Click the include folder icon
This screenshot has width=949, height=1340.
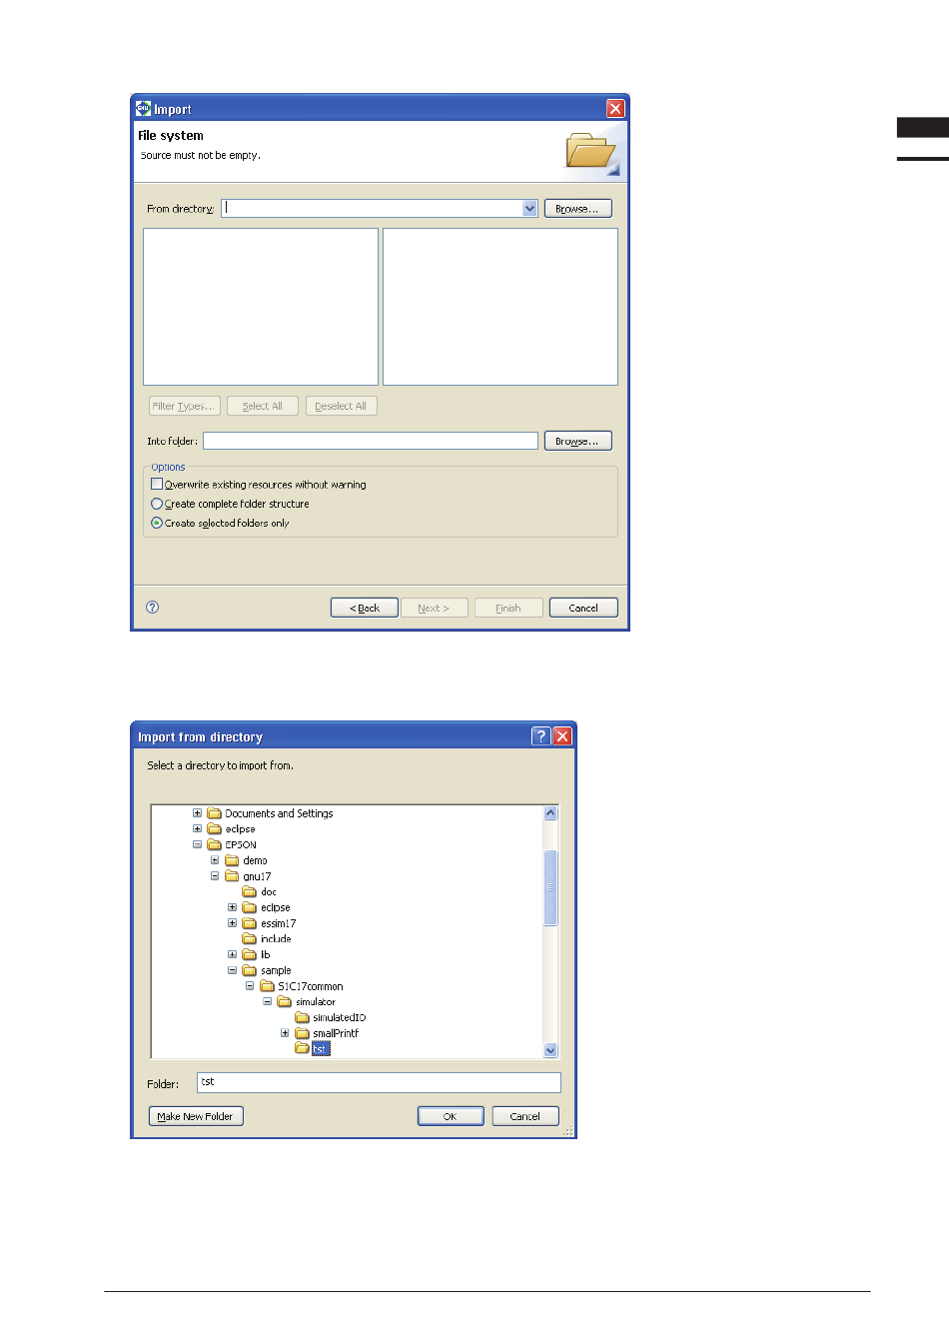click(x=250, y=938)
